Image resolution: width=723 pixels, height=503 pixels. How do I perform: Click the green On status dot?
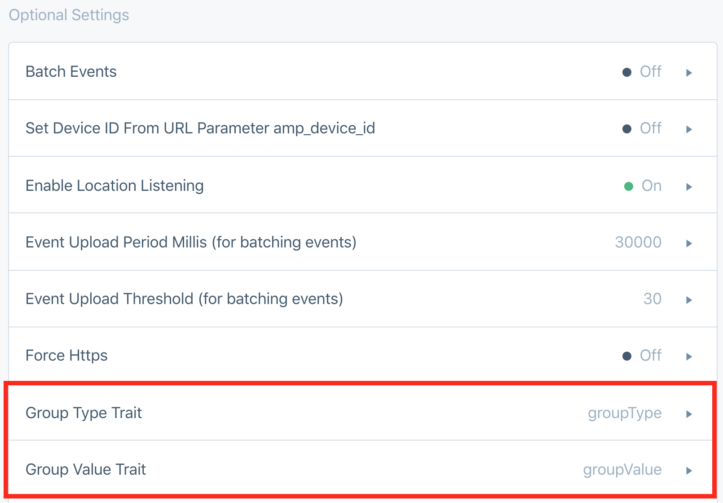[x=629, y=186]
